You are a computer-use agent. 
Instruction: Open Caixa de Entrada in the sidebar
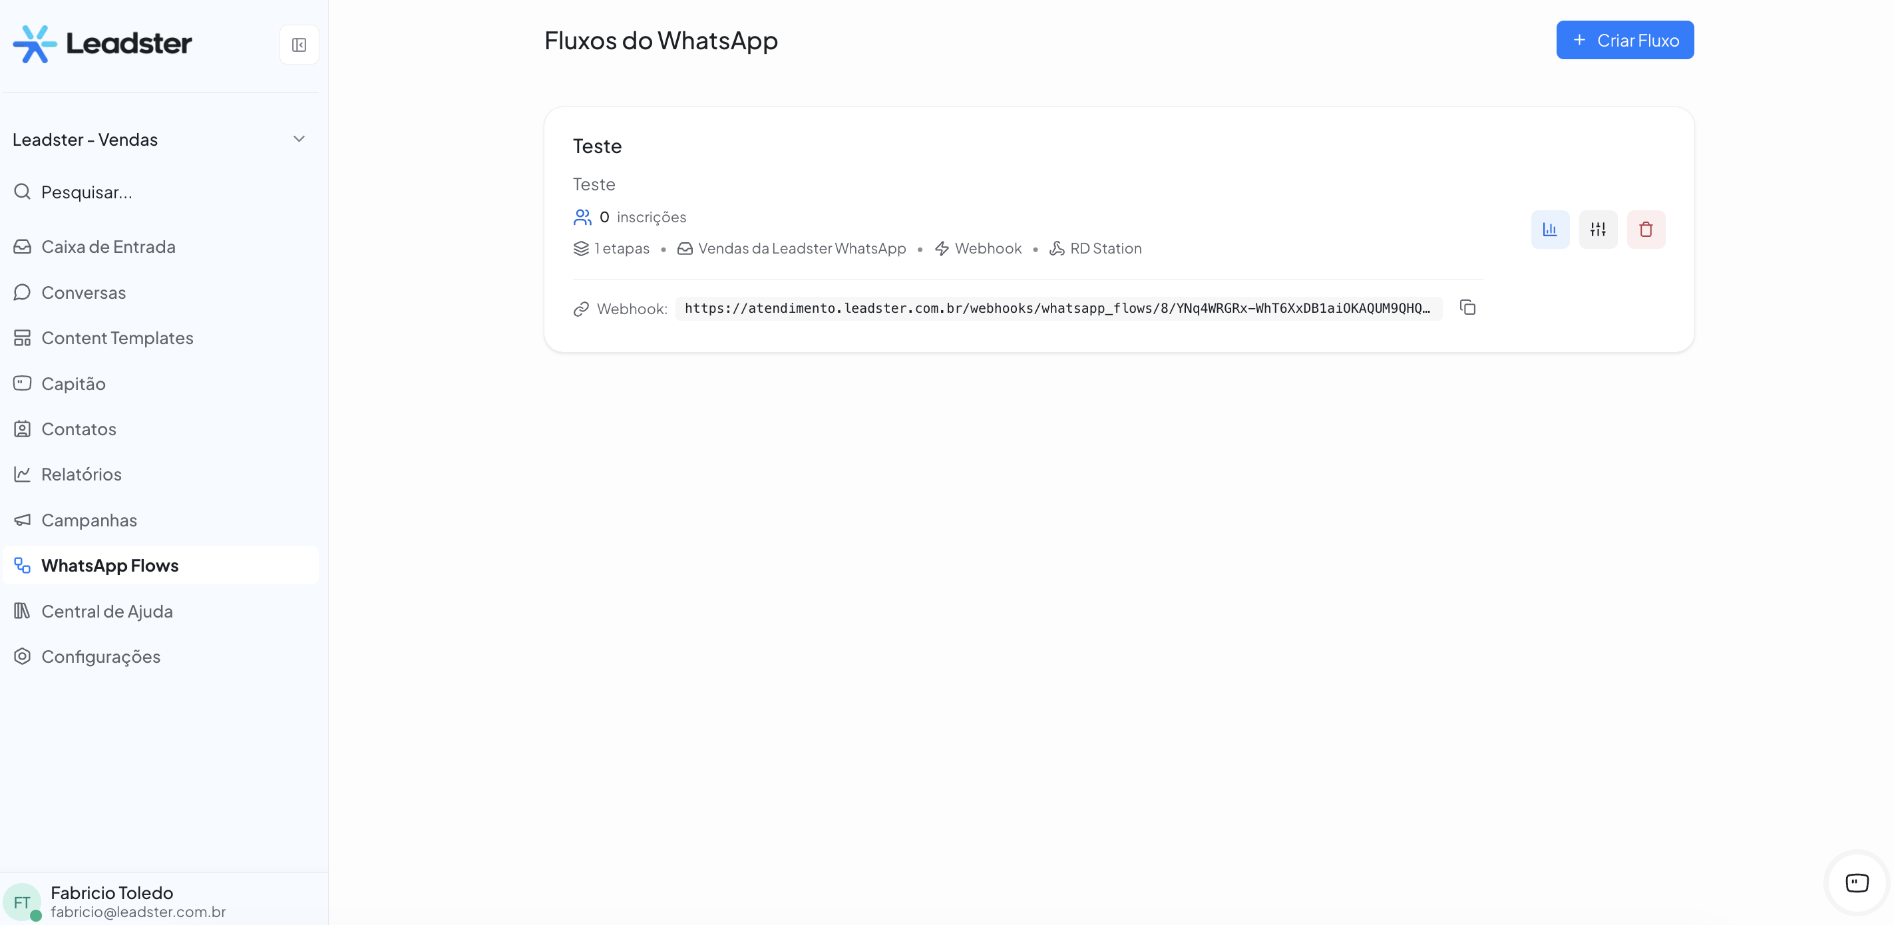[108, 247]
